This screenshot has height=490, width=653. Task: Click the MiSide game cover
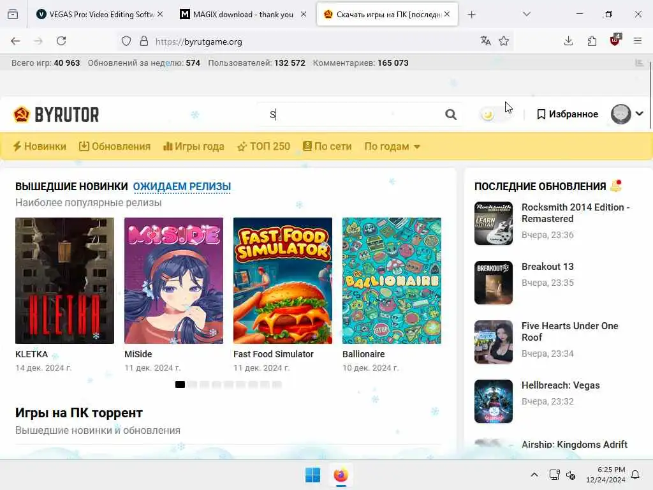[x=173, y=281]
